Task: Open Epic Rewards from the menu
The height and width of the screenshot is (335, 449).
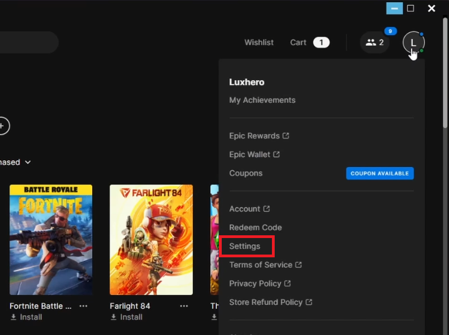Action: (259, 136)
